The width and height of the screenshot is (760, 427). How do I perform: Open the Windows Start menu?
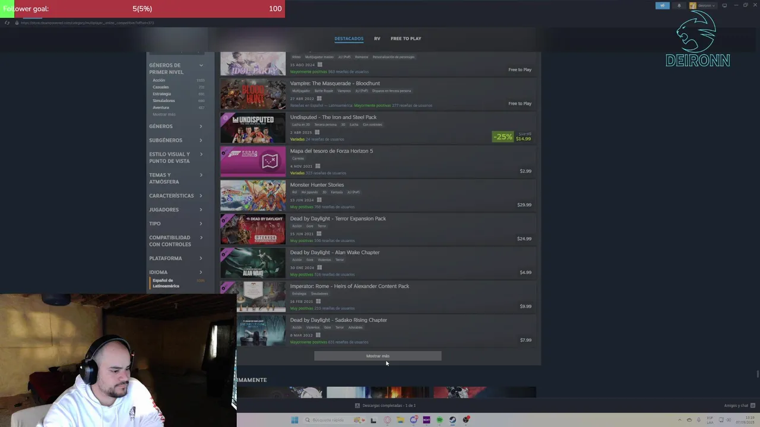(x=294, y=420)
